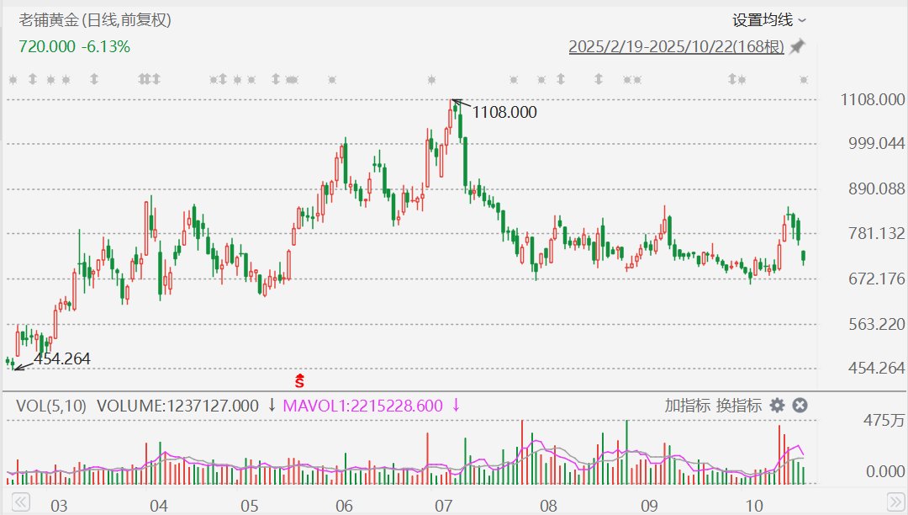Click the 720.000 current price text
The image size is (908, 515).
46,47
